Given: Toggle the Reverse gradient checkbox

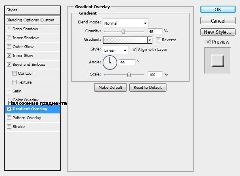Looking at the screenshot, I should [158, 40].
